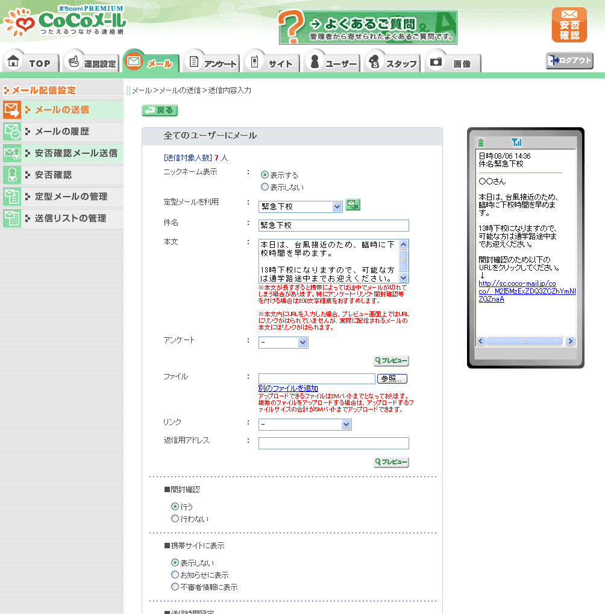
Task: Select 表示しない for nickname display
Action: (265, 187)
